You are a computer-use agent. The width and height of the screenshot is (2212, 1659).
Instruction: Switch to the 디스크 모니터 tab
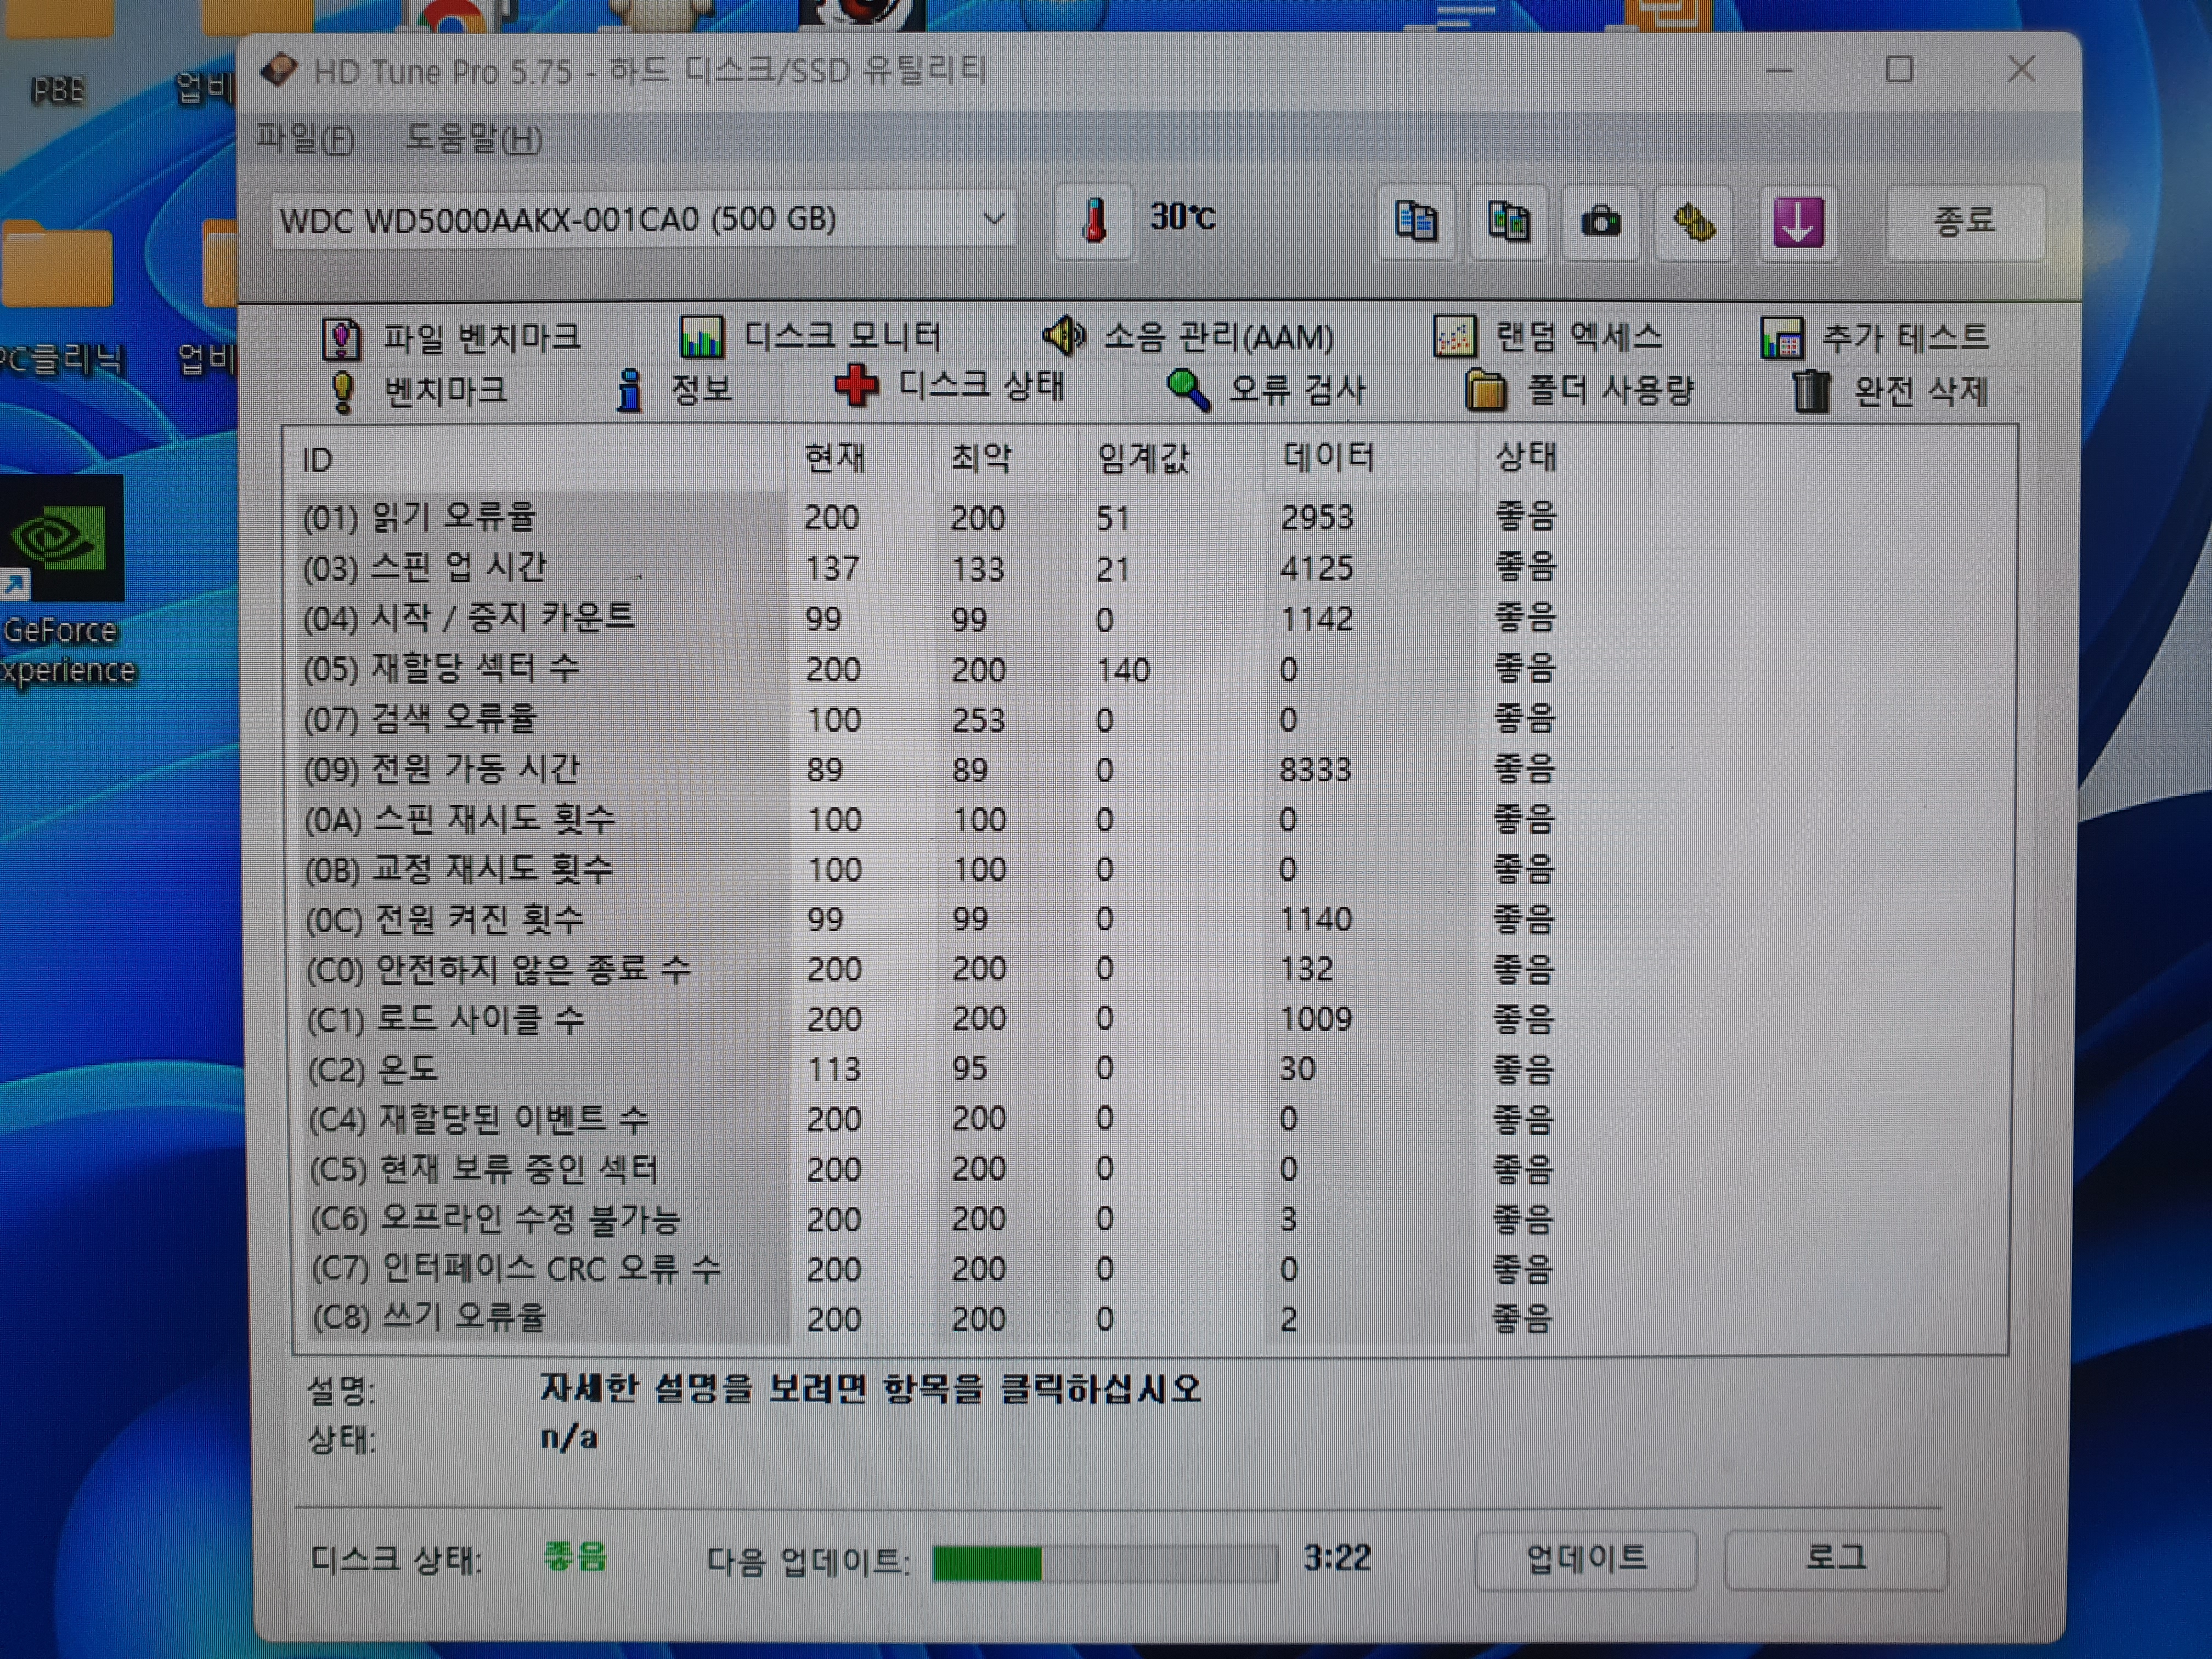(x=810, y=336)
